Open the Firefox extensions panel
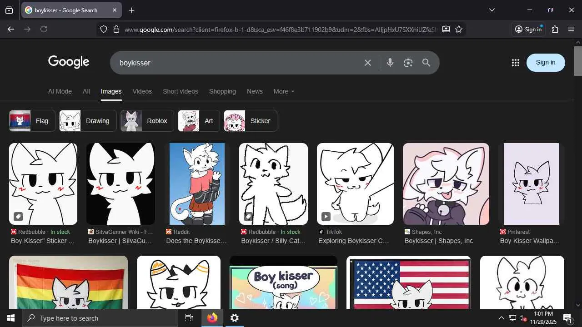Viewport: 582px width, 327px height. [555, 29]
